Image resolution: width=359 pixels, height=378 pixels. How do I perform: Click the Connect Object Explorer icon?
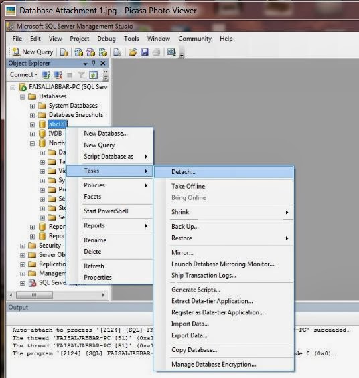tap(46, 75)
